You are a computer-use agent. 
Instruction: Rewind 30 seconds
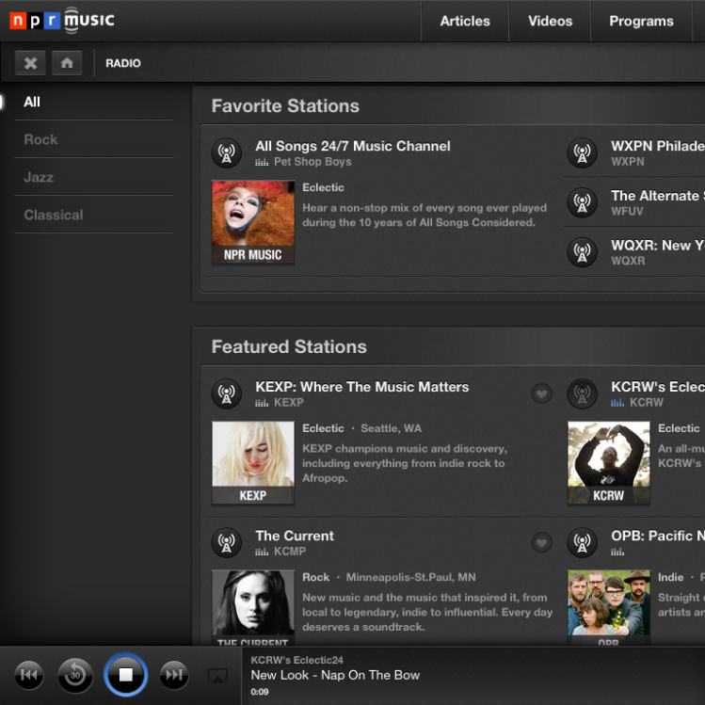click(x=75, y=675)
